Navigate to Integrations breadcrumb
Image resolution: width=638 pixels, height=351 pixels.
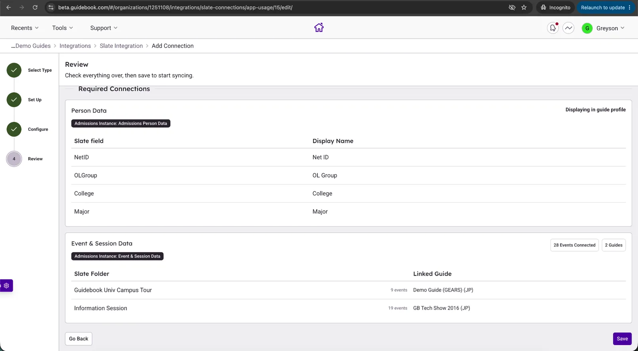pos(75,46)
